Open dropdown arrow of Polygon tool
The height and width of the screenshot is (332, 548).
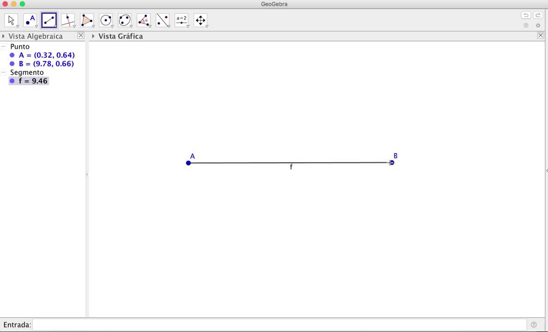point(93,26)
